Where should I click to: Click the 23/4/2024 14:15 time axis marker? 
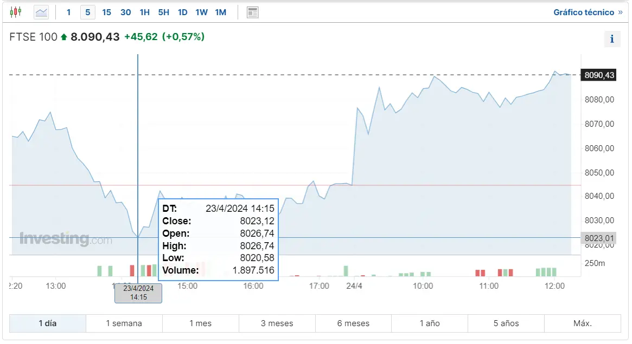(138, 293)
